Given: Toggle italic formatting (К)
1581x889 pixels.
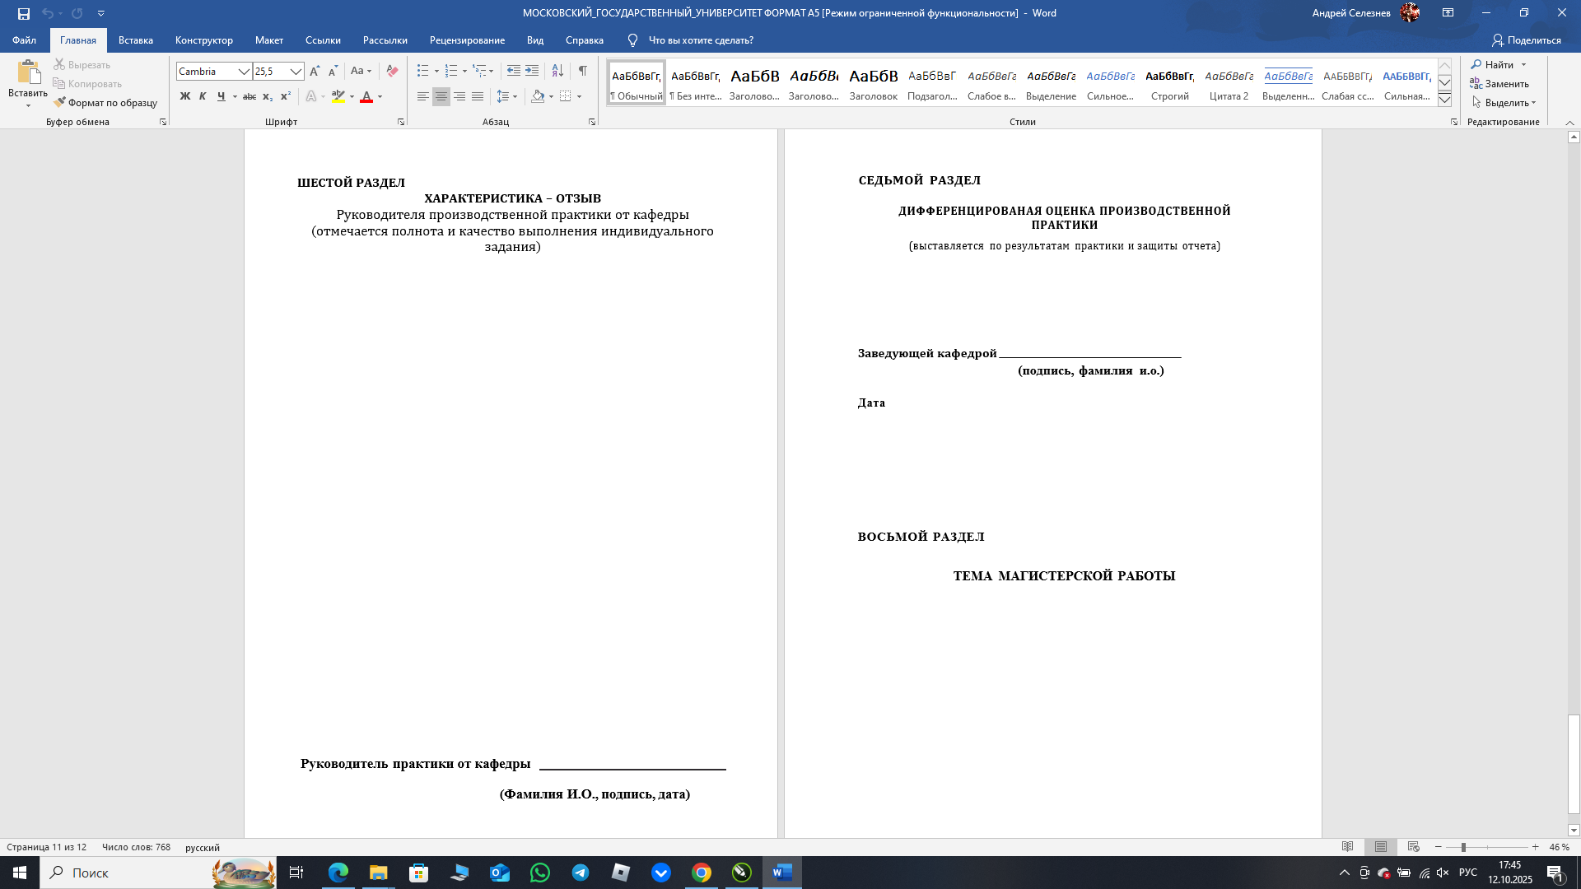Looking at the screenshot, I should click(203, 97).
